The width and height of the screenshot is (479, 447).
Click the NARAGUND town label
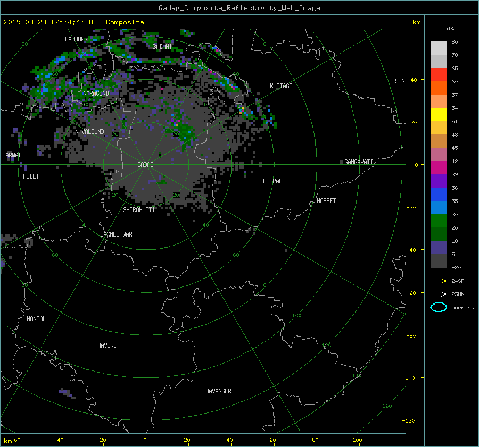[96, 94]
